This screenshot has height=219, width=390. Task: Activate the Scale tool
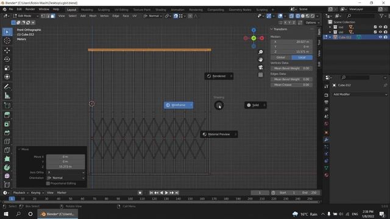tap(7, 68)
